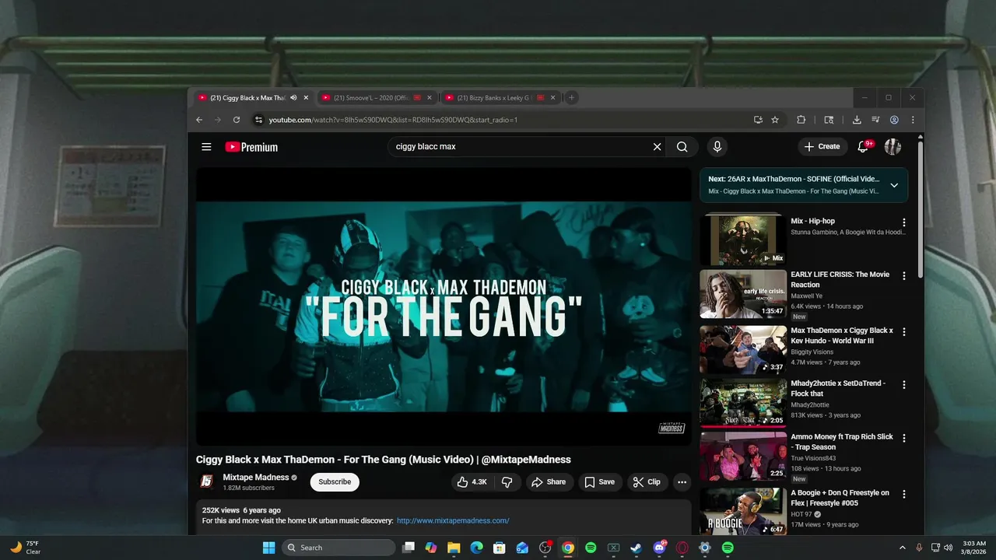Image resolution: width=996 pixels, height=560 pixels.
Task: Open options for Ammo Money Trap Season video
Action: click(x=903, y=439)
